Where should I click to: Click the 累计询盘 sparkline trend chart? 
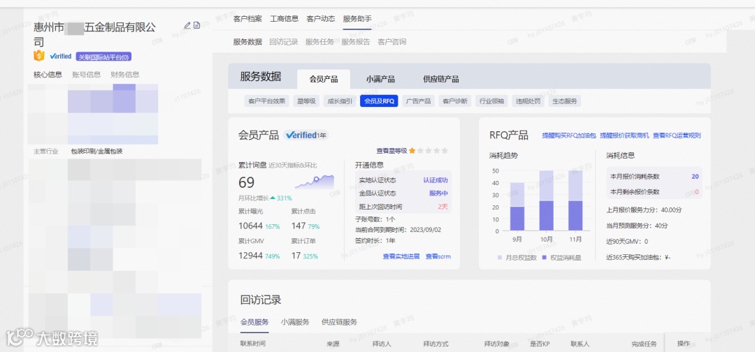pyautogui.click(x=315, y=182)
